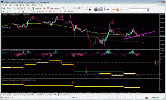Open the View menu
Screen dimensions: 166x100
coord(10,5)
